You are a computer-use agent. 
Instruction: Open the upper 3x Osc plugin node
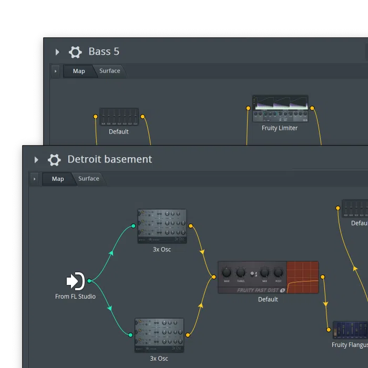click(162, 226)
